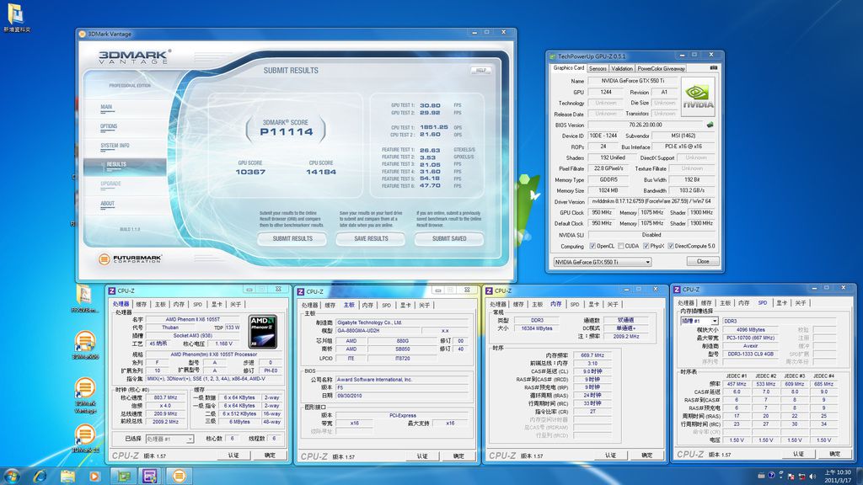Viewport: 863px width, 485px height.
Task: Toggle the OpenCL checkbox in GPU-Z
Action: point(592,246)
